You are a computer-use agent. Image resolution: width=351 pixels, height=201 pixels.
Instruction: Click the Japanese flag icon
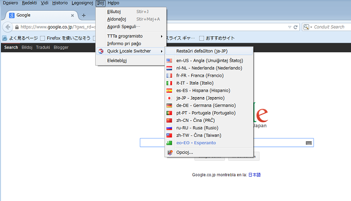pyautogui.click(x=169, y=98)
